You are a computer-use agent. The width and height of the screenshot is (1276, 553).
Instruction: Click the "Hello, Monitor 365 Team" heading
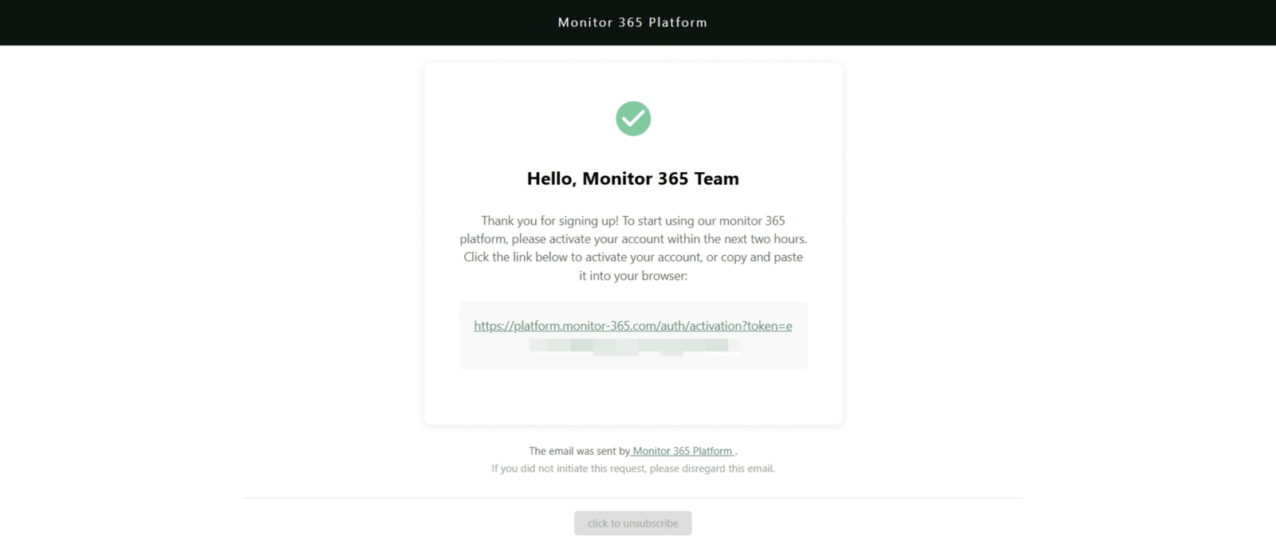click(632, 178)
